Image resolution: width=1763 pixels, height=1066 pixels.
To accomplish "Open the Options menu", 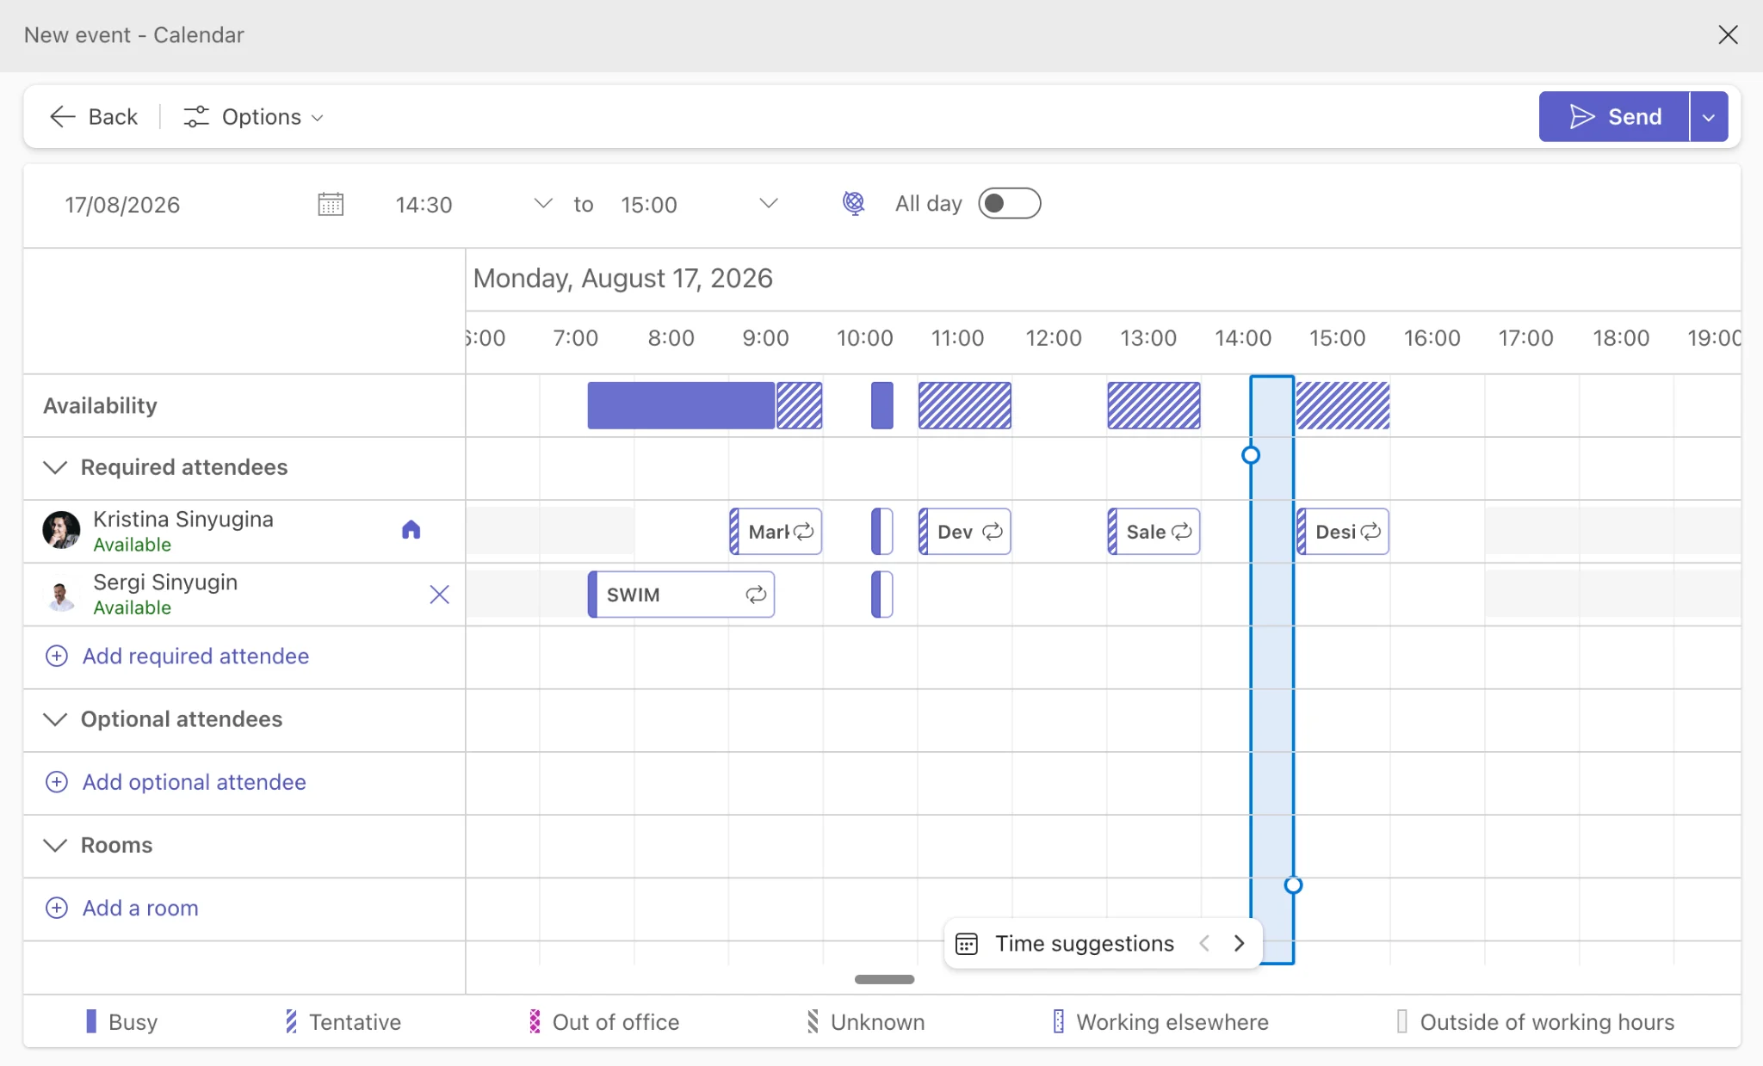I will point(253,117).
